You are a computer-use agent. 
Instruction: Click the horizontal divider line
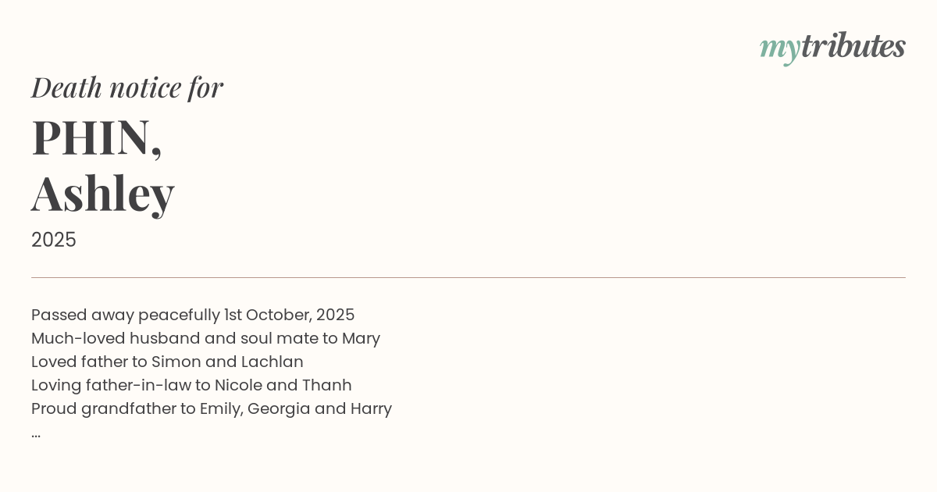(468, 277)
